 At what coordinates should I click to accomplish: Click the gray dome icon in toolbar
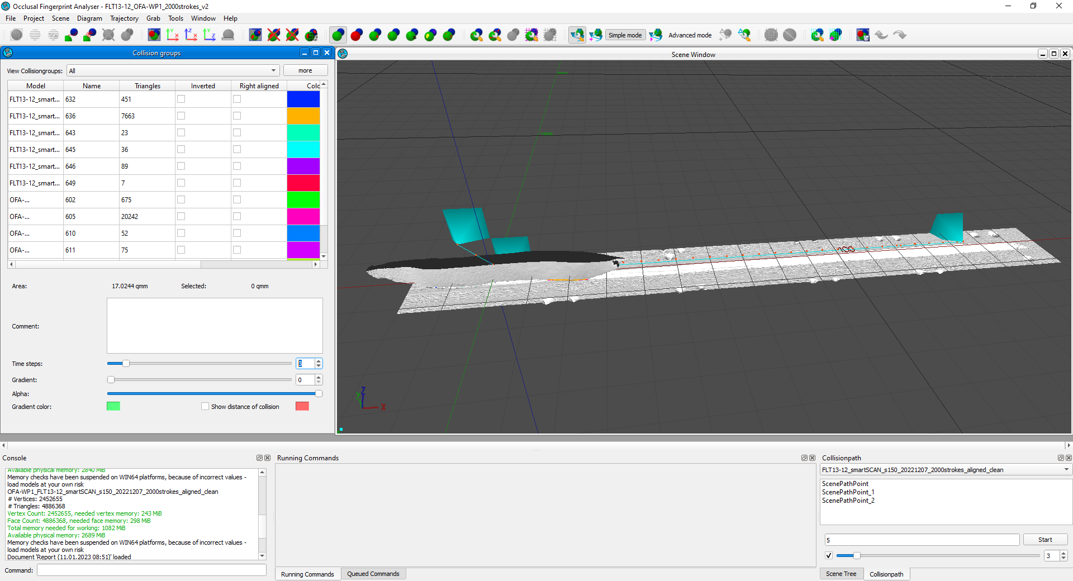pos(228,35)
